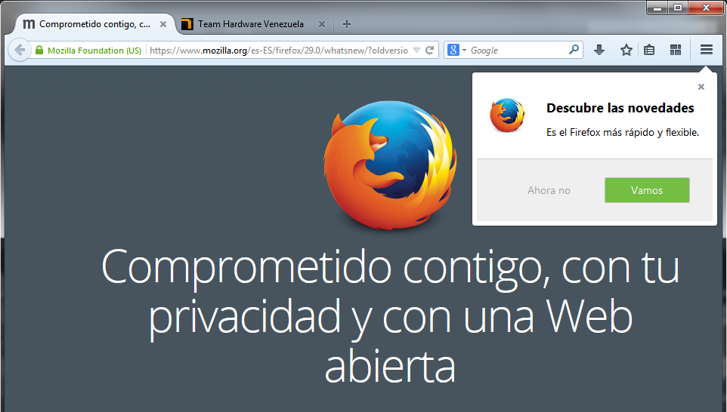Screen dimensions: 727x412
Task: Reload the page with the refresh icon
Action: coord(430,51)
